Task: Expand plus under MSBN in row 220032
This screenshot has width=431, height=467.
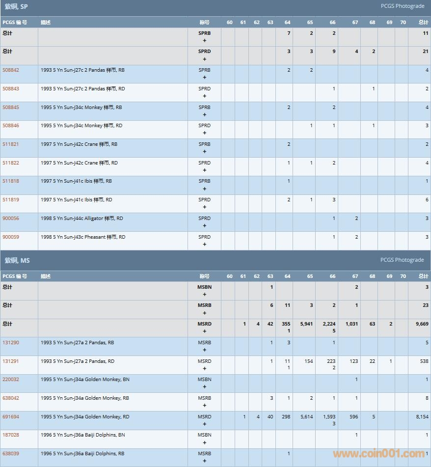Action: (x=204, y=387)
